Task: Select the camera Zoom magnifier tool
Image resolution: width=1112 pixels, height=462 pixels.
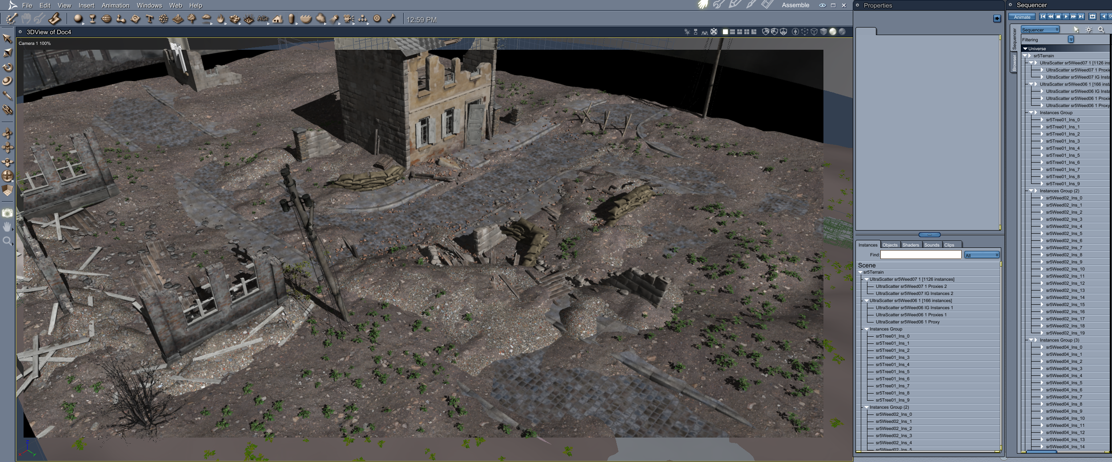Action: coord(7,241)
